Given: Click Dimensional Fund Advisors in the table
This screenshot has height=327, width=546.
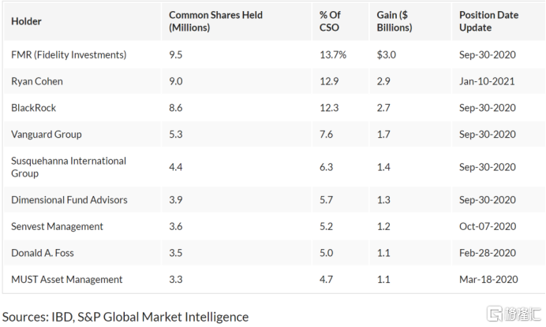Looking at the screenshot, I should tap(69, 200).
